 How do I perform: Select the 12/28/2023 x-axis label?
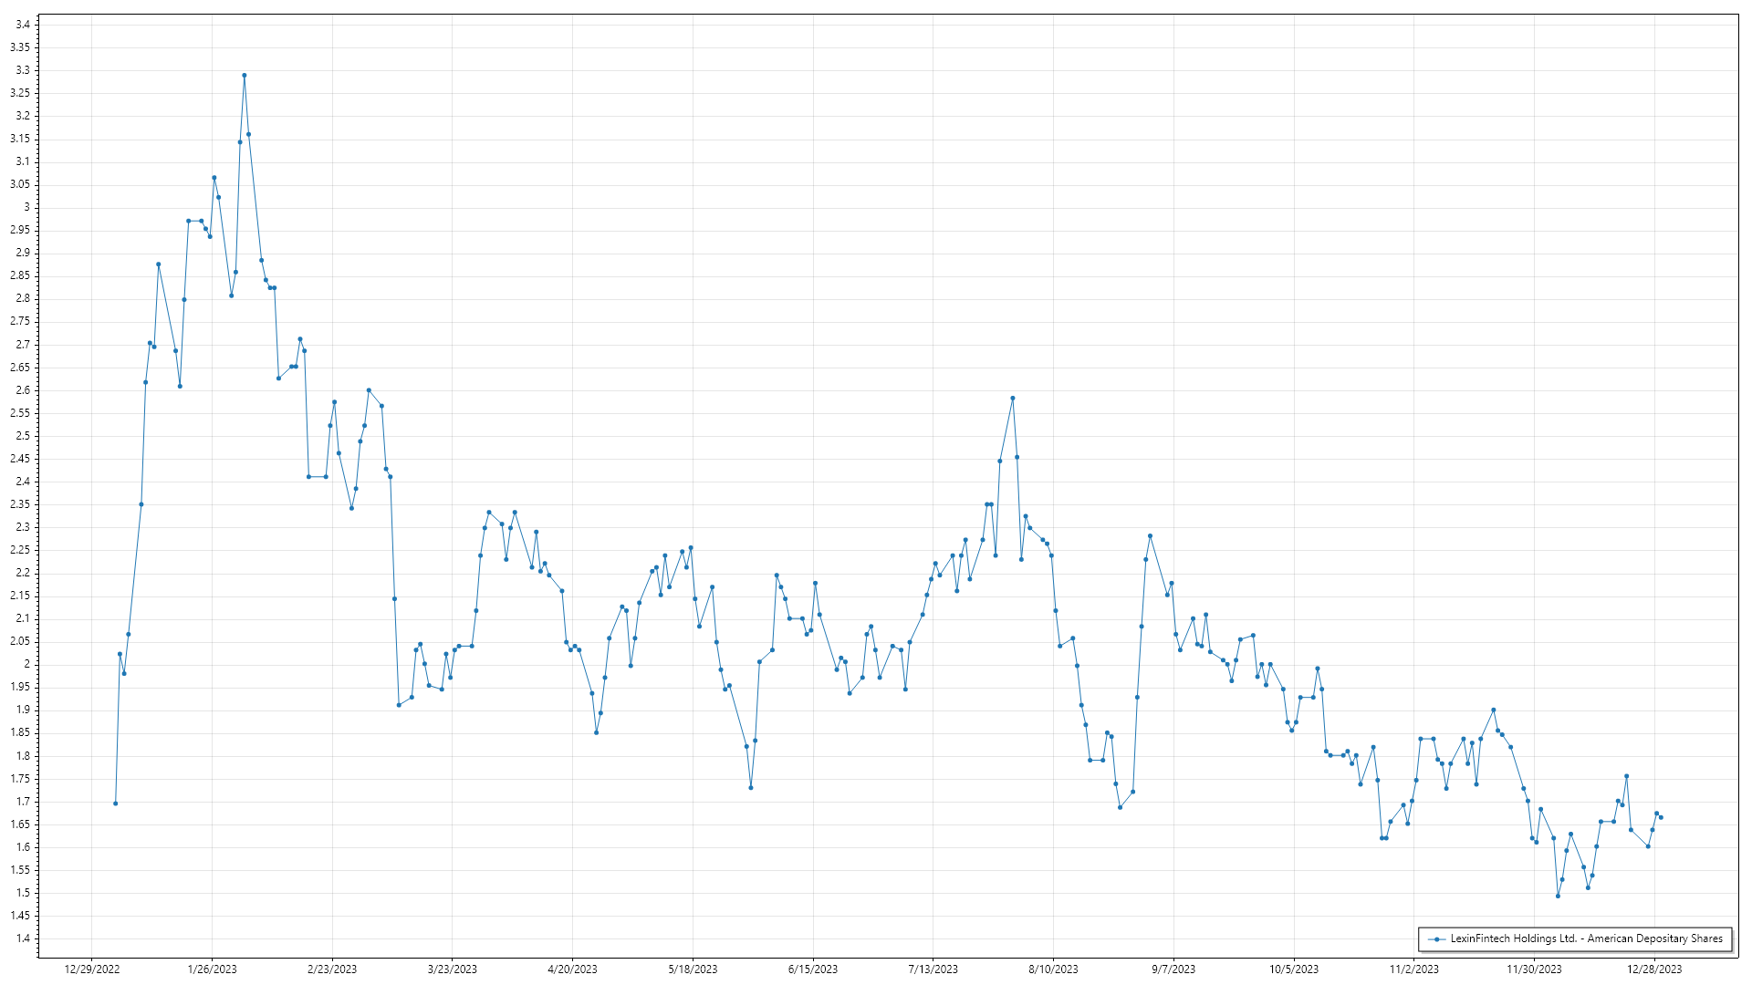[1654, 969]
